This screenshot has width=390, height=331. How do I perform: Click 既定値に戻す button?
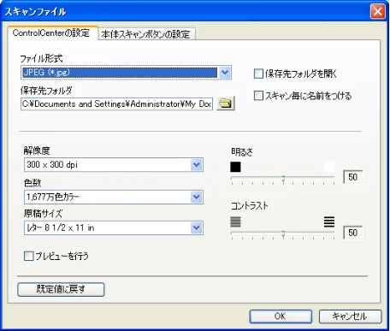[x=61, y=289]
